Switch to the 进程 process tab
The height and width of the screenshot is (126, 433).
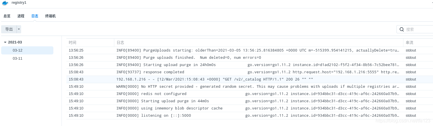click(21, 16)
